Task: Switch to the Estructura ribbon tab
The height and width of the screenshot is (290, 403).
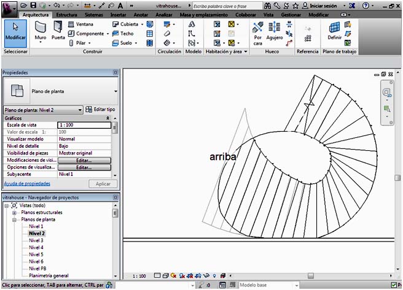Action: (67, 13)
